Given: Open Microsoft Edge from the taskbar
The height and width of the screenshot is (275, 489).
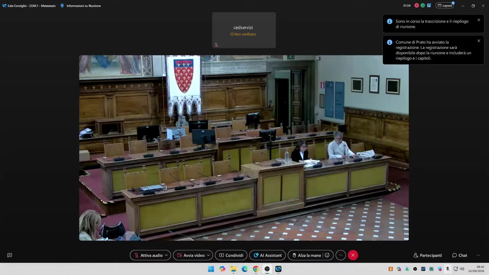Looking at the screenshot, I should point(244,269).
